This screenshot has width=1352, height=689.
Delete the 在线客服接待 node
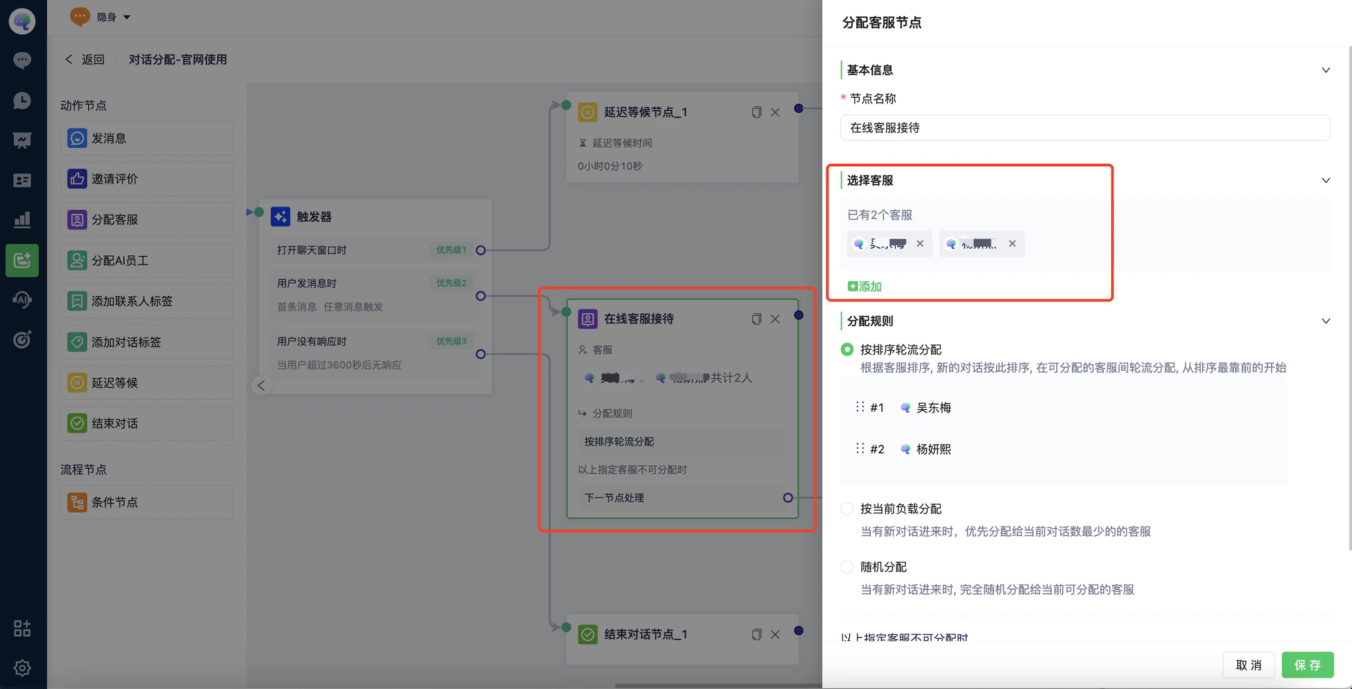coord(775,319)
